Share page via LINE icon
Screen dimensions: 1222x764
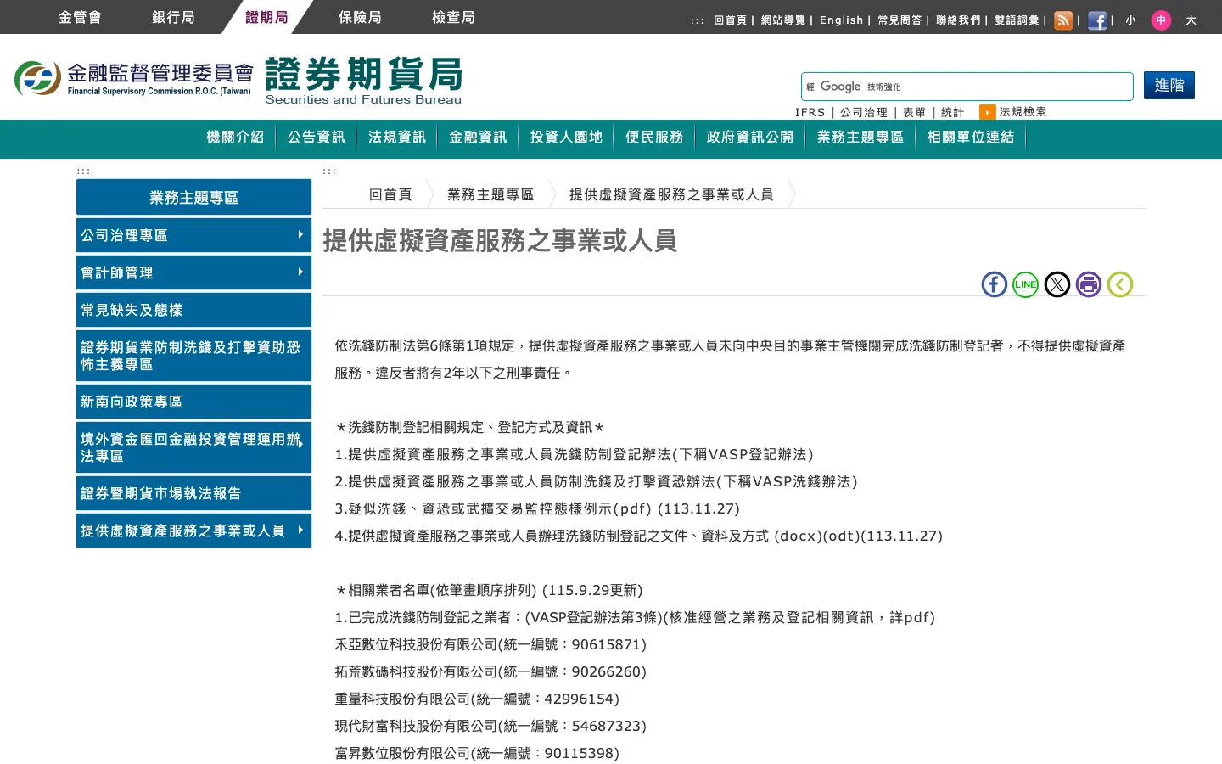1025,284
